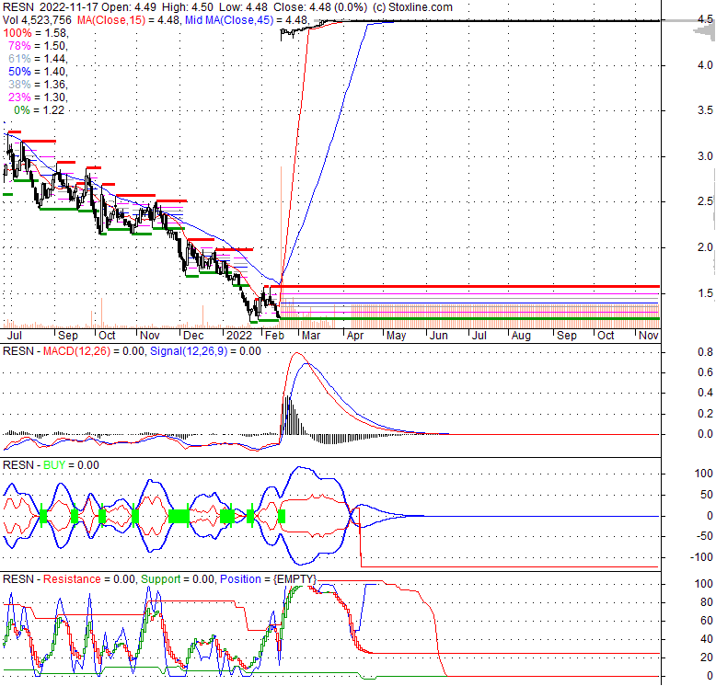Click the May label on time axis

[x=396, y=336]
